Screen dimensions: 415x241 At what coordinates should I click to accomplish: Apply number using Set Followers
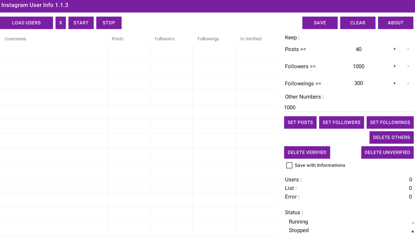(341, 122)
